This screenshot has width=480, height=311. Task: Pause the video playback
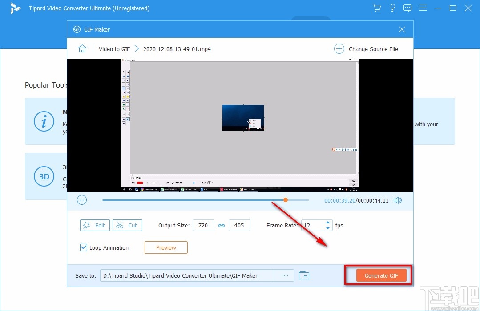point(82,200)
